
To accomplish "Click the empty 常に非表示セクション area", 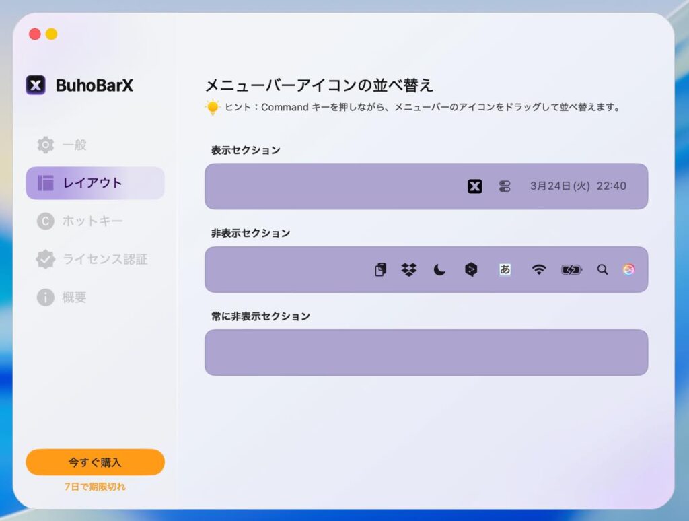I will point(426,352).
